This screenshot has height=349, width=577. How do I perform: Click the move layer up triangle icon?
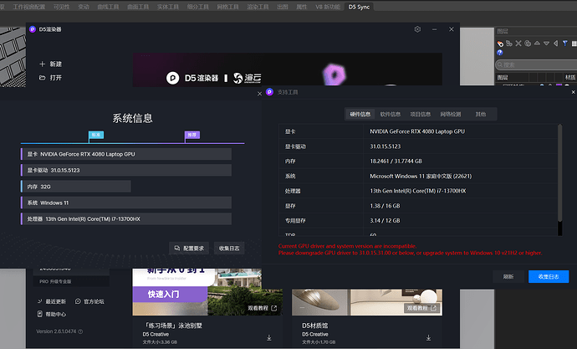tap(537, 44)
